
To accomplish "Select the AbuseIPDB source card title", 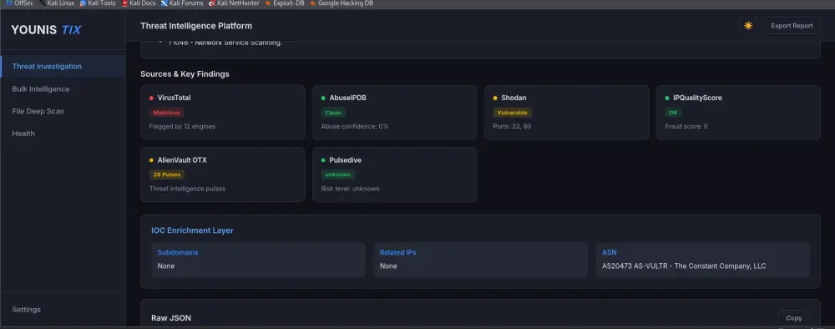I will pos(347,98).
